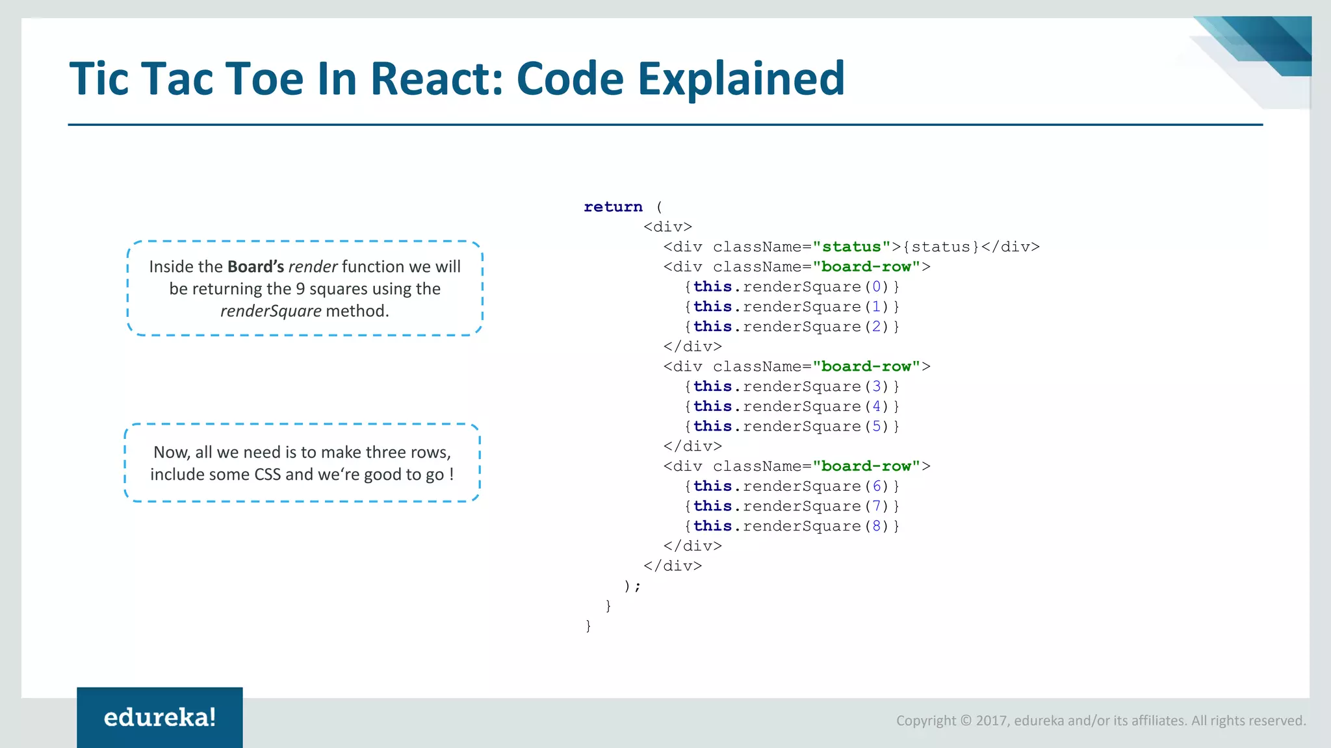Click the renderSquare(4) line

[x=792, y=406]
